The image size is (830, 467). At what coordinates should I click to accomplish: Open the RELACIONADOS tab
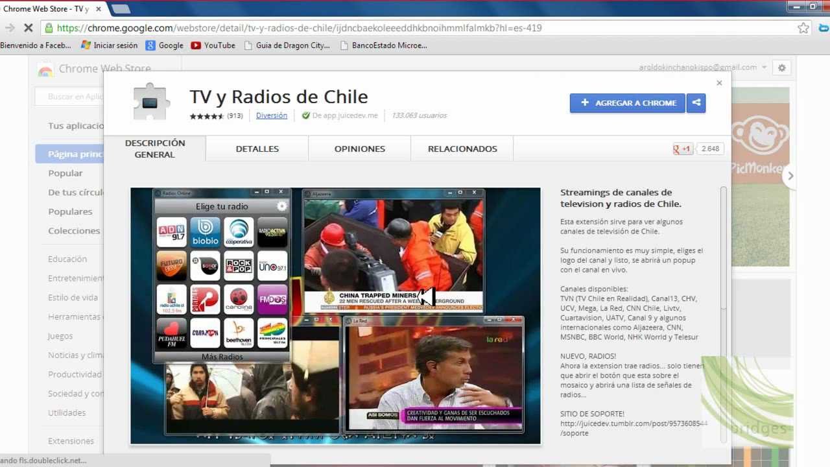(x=462, y=149)
